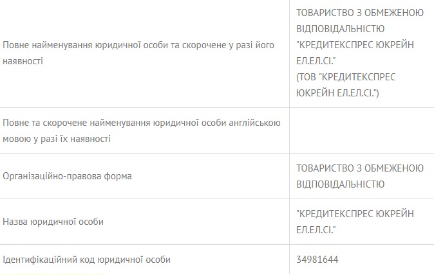This screenshot has width=434, height=275.
Task: Click the value next to 'Назва юридичної особи'
Action: [355, 222]
